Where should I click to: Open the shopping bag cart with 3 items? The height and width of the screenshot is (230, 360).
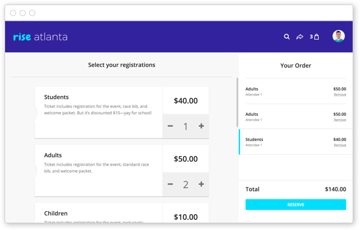click(314, 37)
